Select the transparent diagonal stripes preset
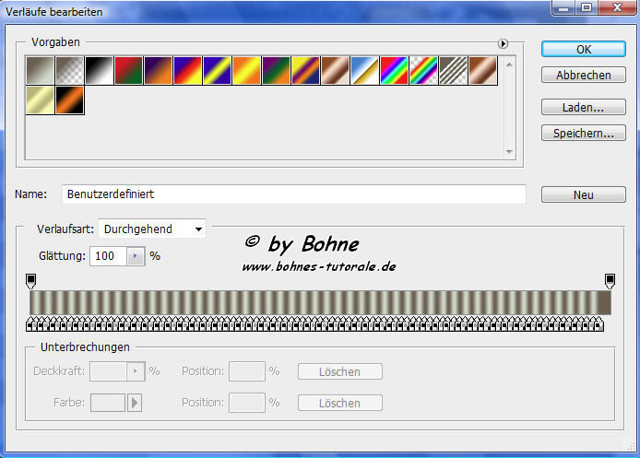This screenshot has width=640, height=458. [454, 70]
